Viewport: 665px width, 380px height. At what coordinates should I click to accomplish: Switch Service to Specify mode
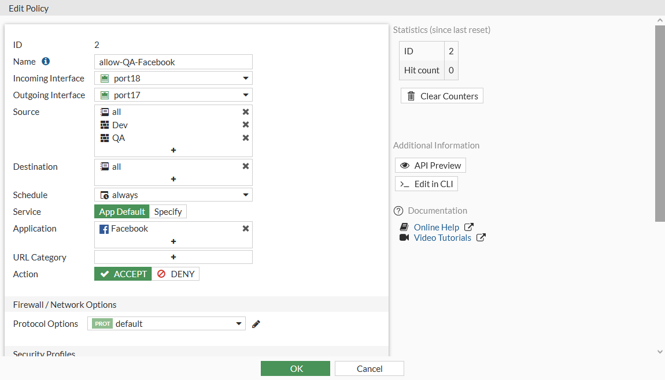tap(168, 211)
